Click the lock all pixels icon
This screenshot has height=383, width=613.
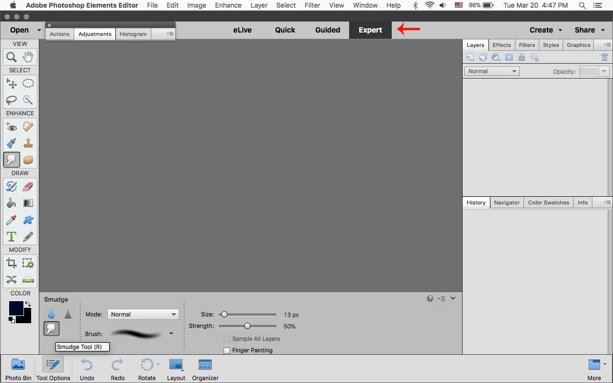point(522,57)
